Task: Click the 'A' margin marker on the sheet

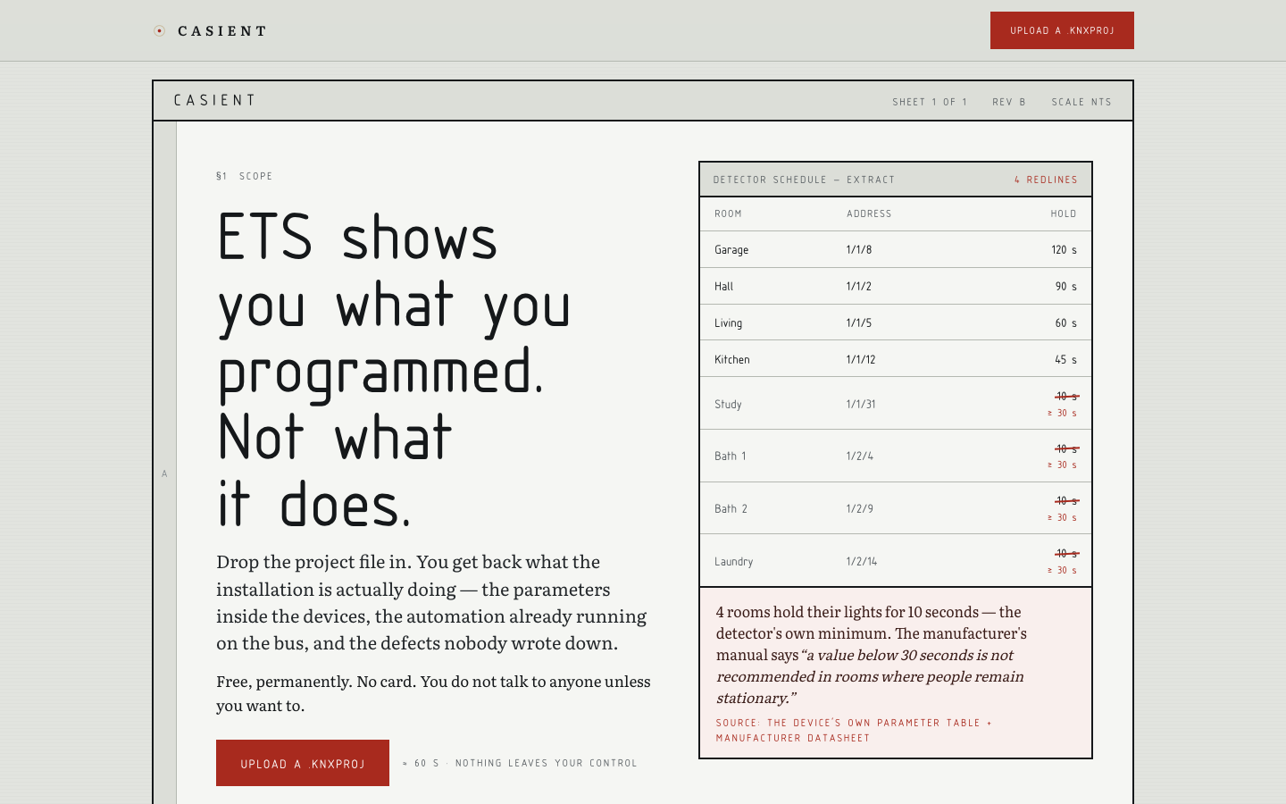Action: coord(164,473)
